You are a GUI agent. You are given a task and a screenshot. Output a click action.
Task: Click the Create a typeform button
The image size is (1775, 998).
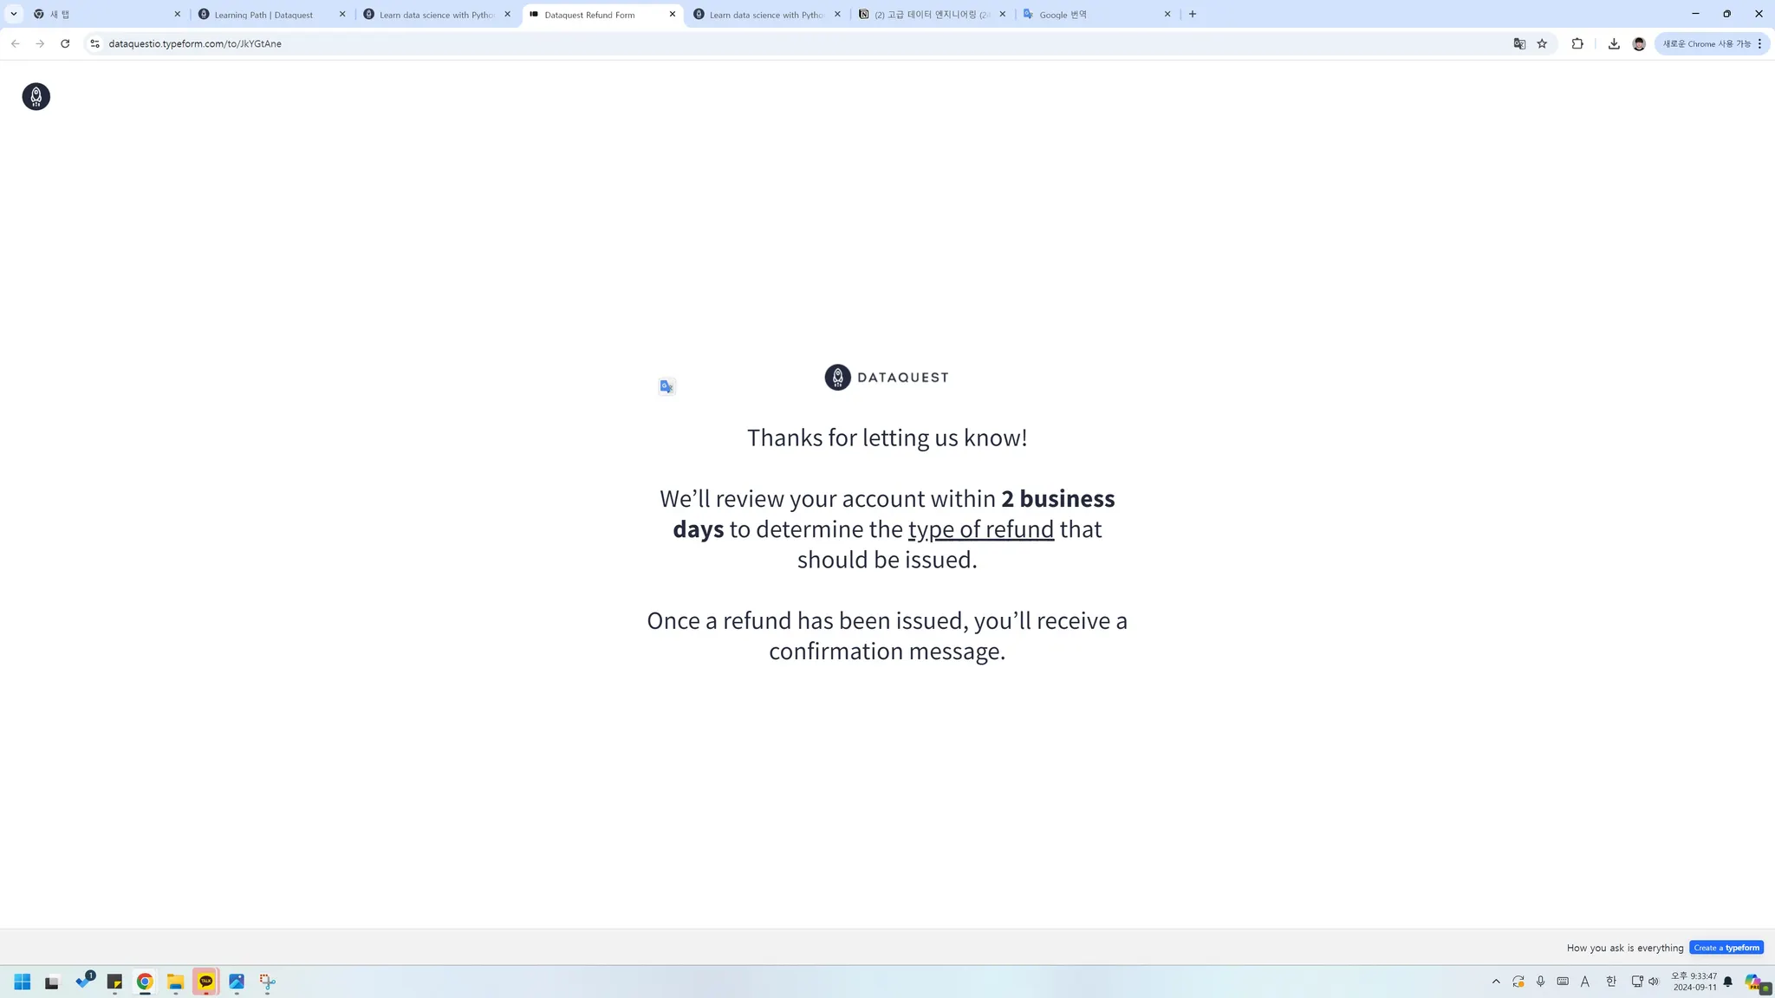(x=1726, y=948)
